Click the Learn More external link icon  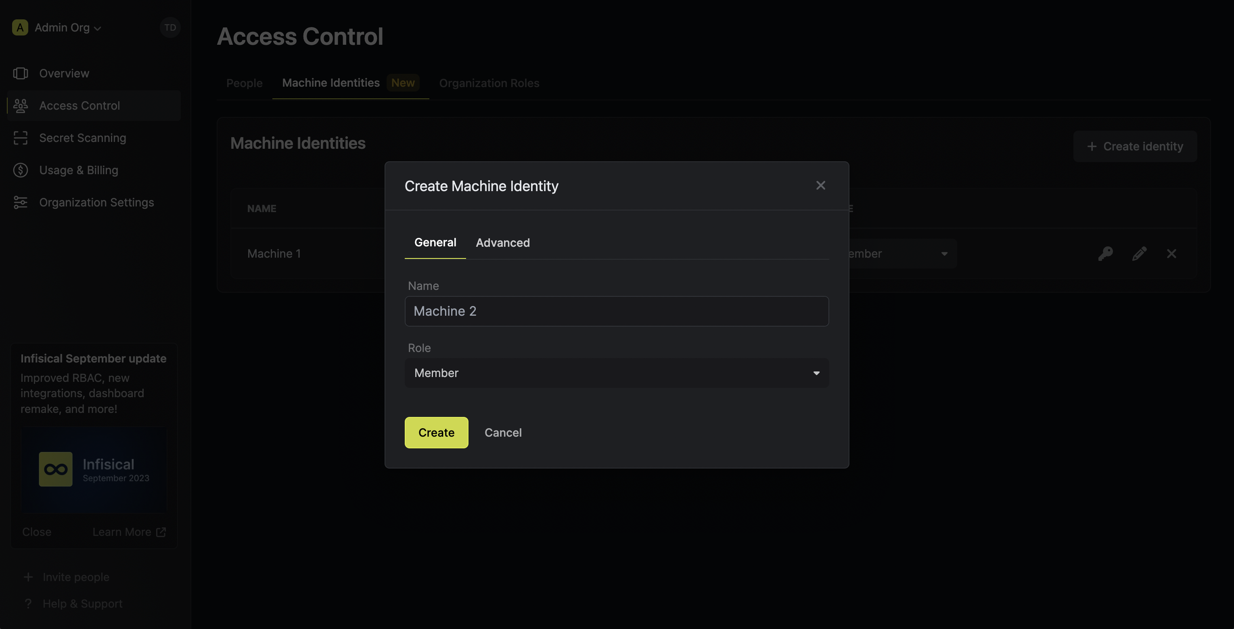pos(161,532)
